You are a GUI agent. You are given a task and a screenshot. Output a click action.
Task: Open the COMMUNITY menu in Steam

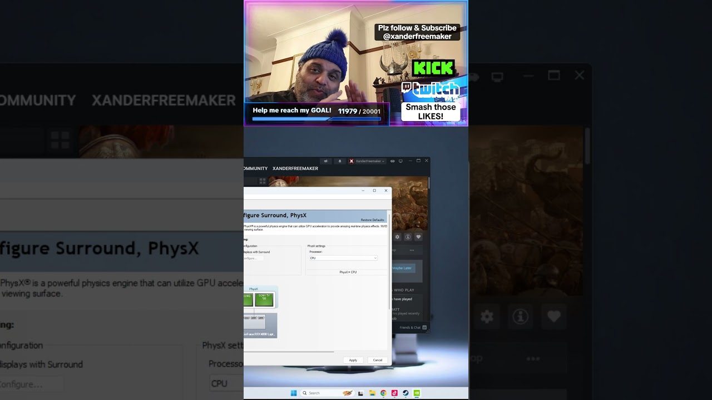[x=256, y=168]
